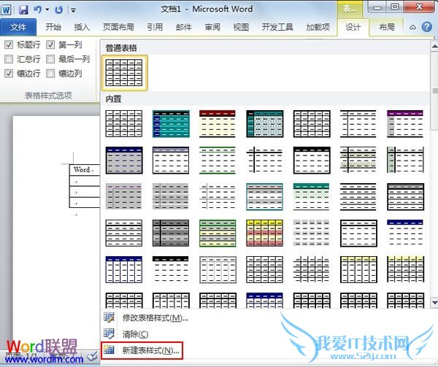Image resolution: width=438 pixels, height=367 pixels.
Task: Click the 内置 section heading
Action: pyautogui.click(x=113, y=98)
